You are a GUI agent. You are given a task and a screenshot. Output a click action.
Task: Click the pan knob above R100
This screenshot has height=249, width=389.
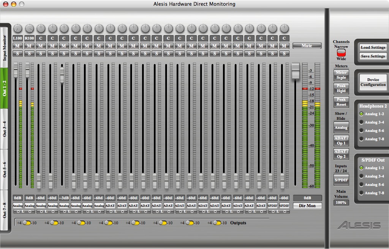pyautogui.click(x=29, y=29)
